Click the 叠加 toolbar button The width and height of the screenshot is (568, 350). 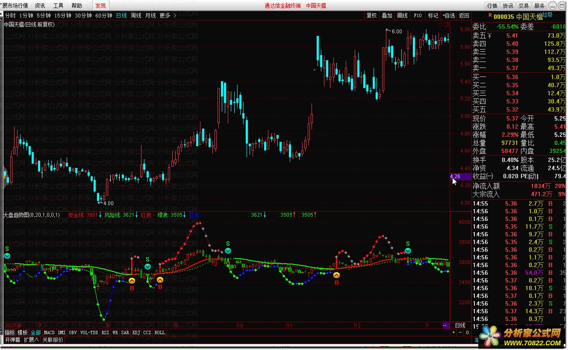point(387,15)
